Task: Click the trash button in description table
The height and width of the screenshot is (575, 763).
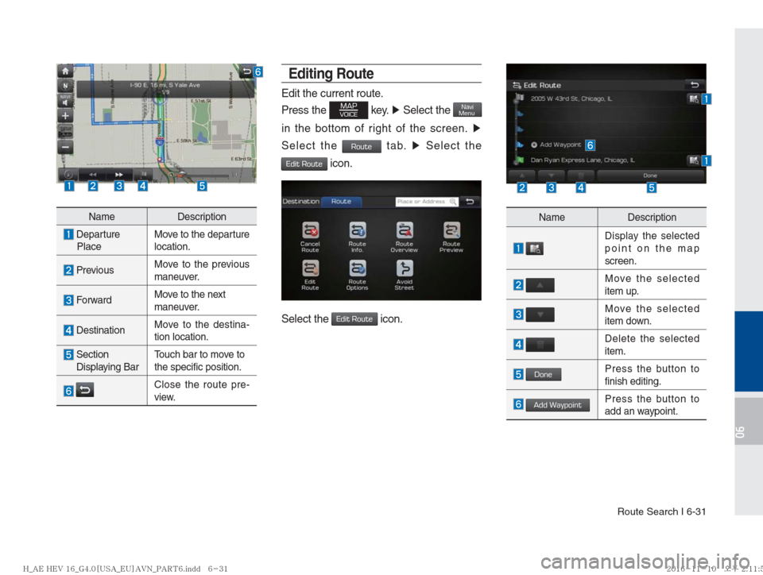Action: coord(540,345)
